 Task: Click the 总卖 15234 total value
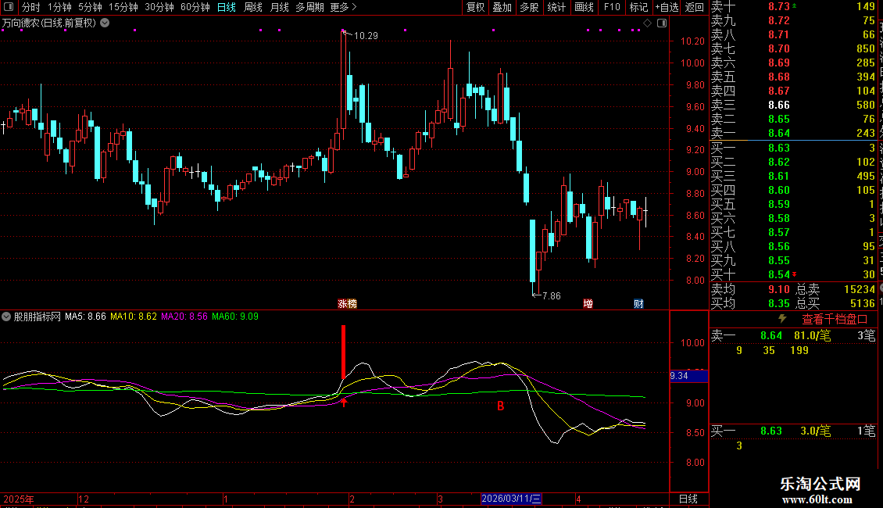(860, 289)
